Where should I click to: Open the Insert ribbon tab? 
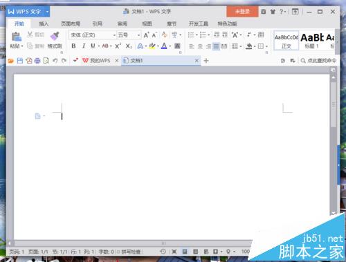pos(44,24)
